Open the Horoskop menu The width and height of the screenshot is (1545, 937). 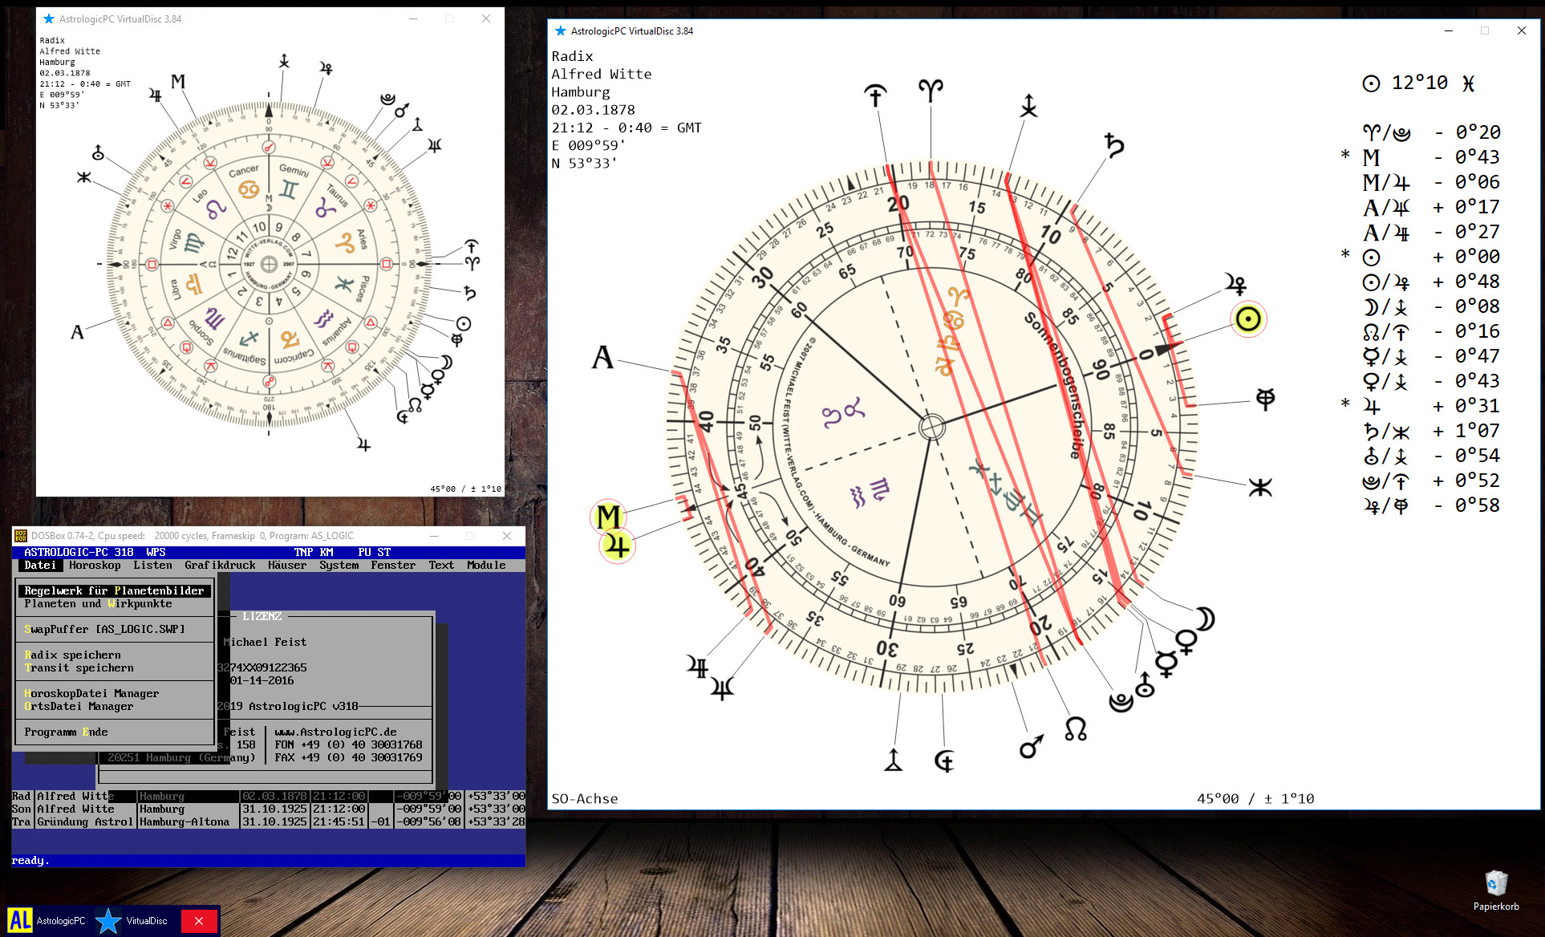pos(95,566)
